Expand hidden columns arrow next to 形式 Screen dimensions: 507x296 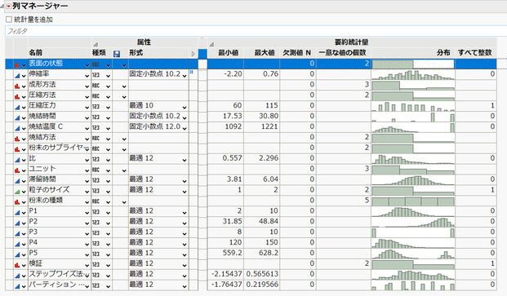(193, 54)
